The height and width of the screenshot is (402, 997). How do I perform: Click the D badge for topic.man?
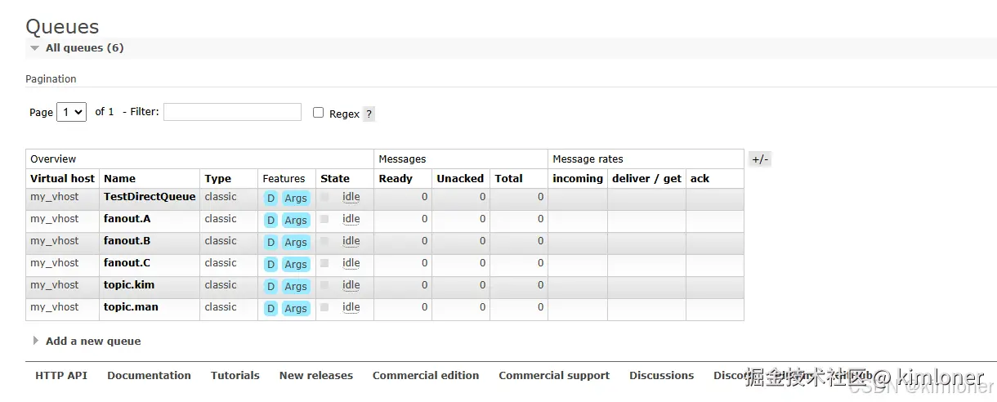pyautogui.click(x=270, y=308)
